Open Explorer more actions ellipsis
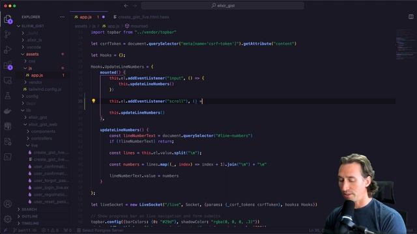This screenshot has height=234, width=417. (63, 17)
